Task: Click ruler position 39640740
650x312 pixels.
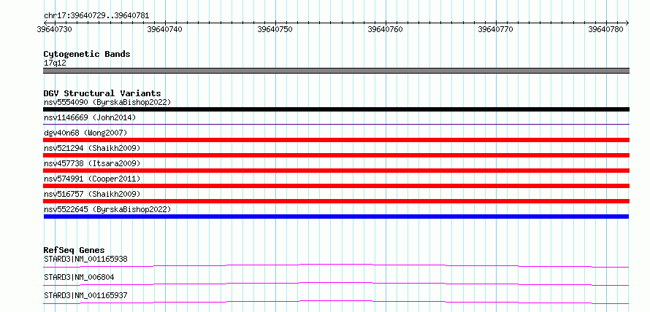Action: 164,29
